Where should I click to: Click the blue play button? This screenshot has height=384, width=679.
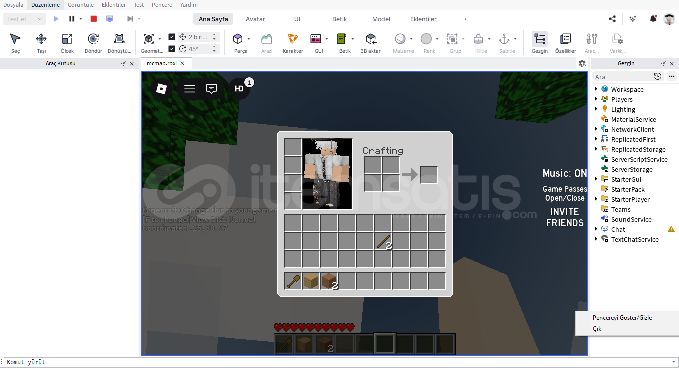56,19
